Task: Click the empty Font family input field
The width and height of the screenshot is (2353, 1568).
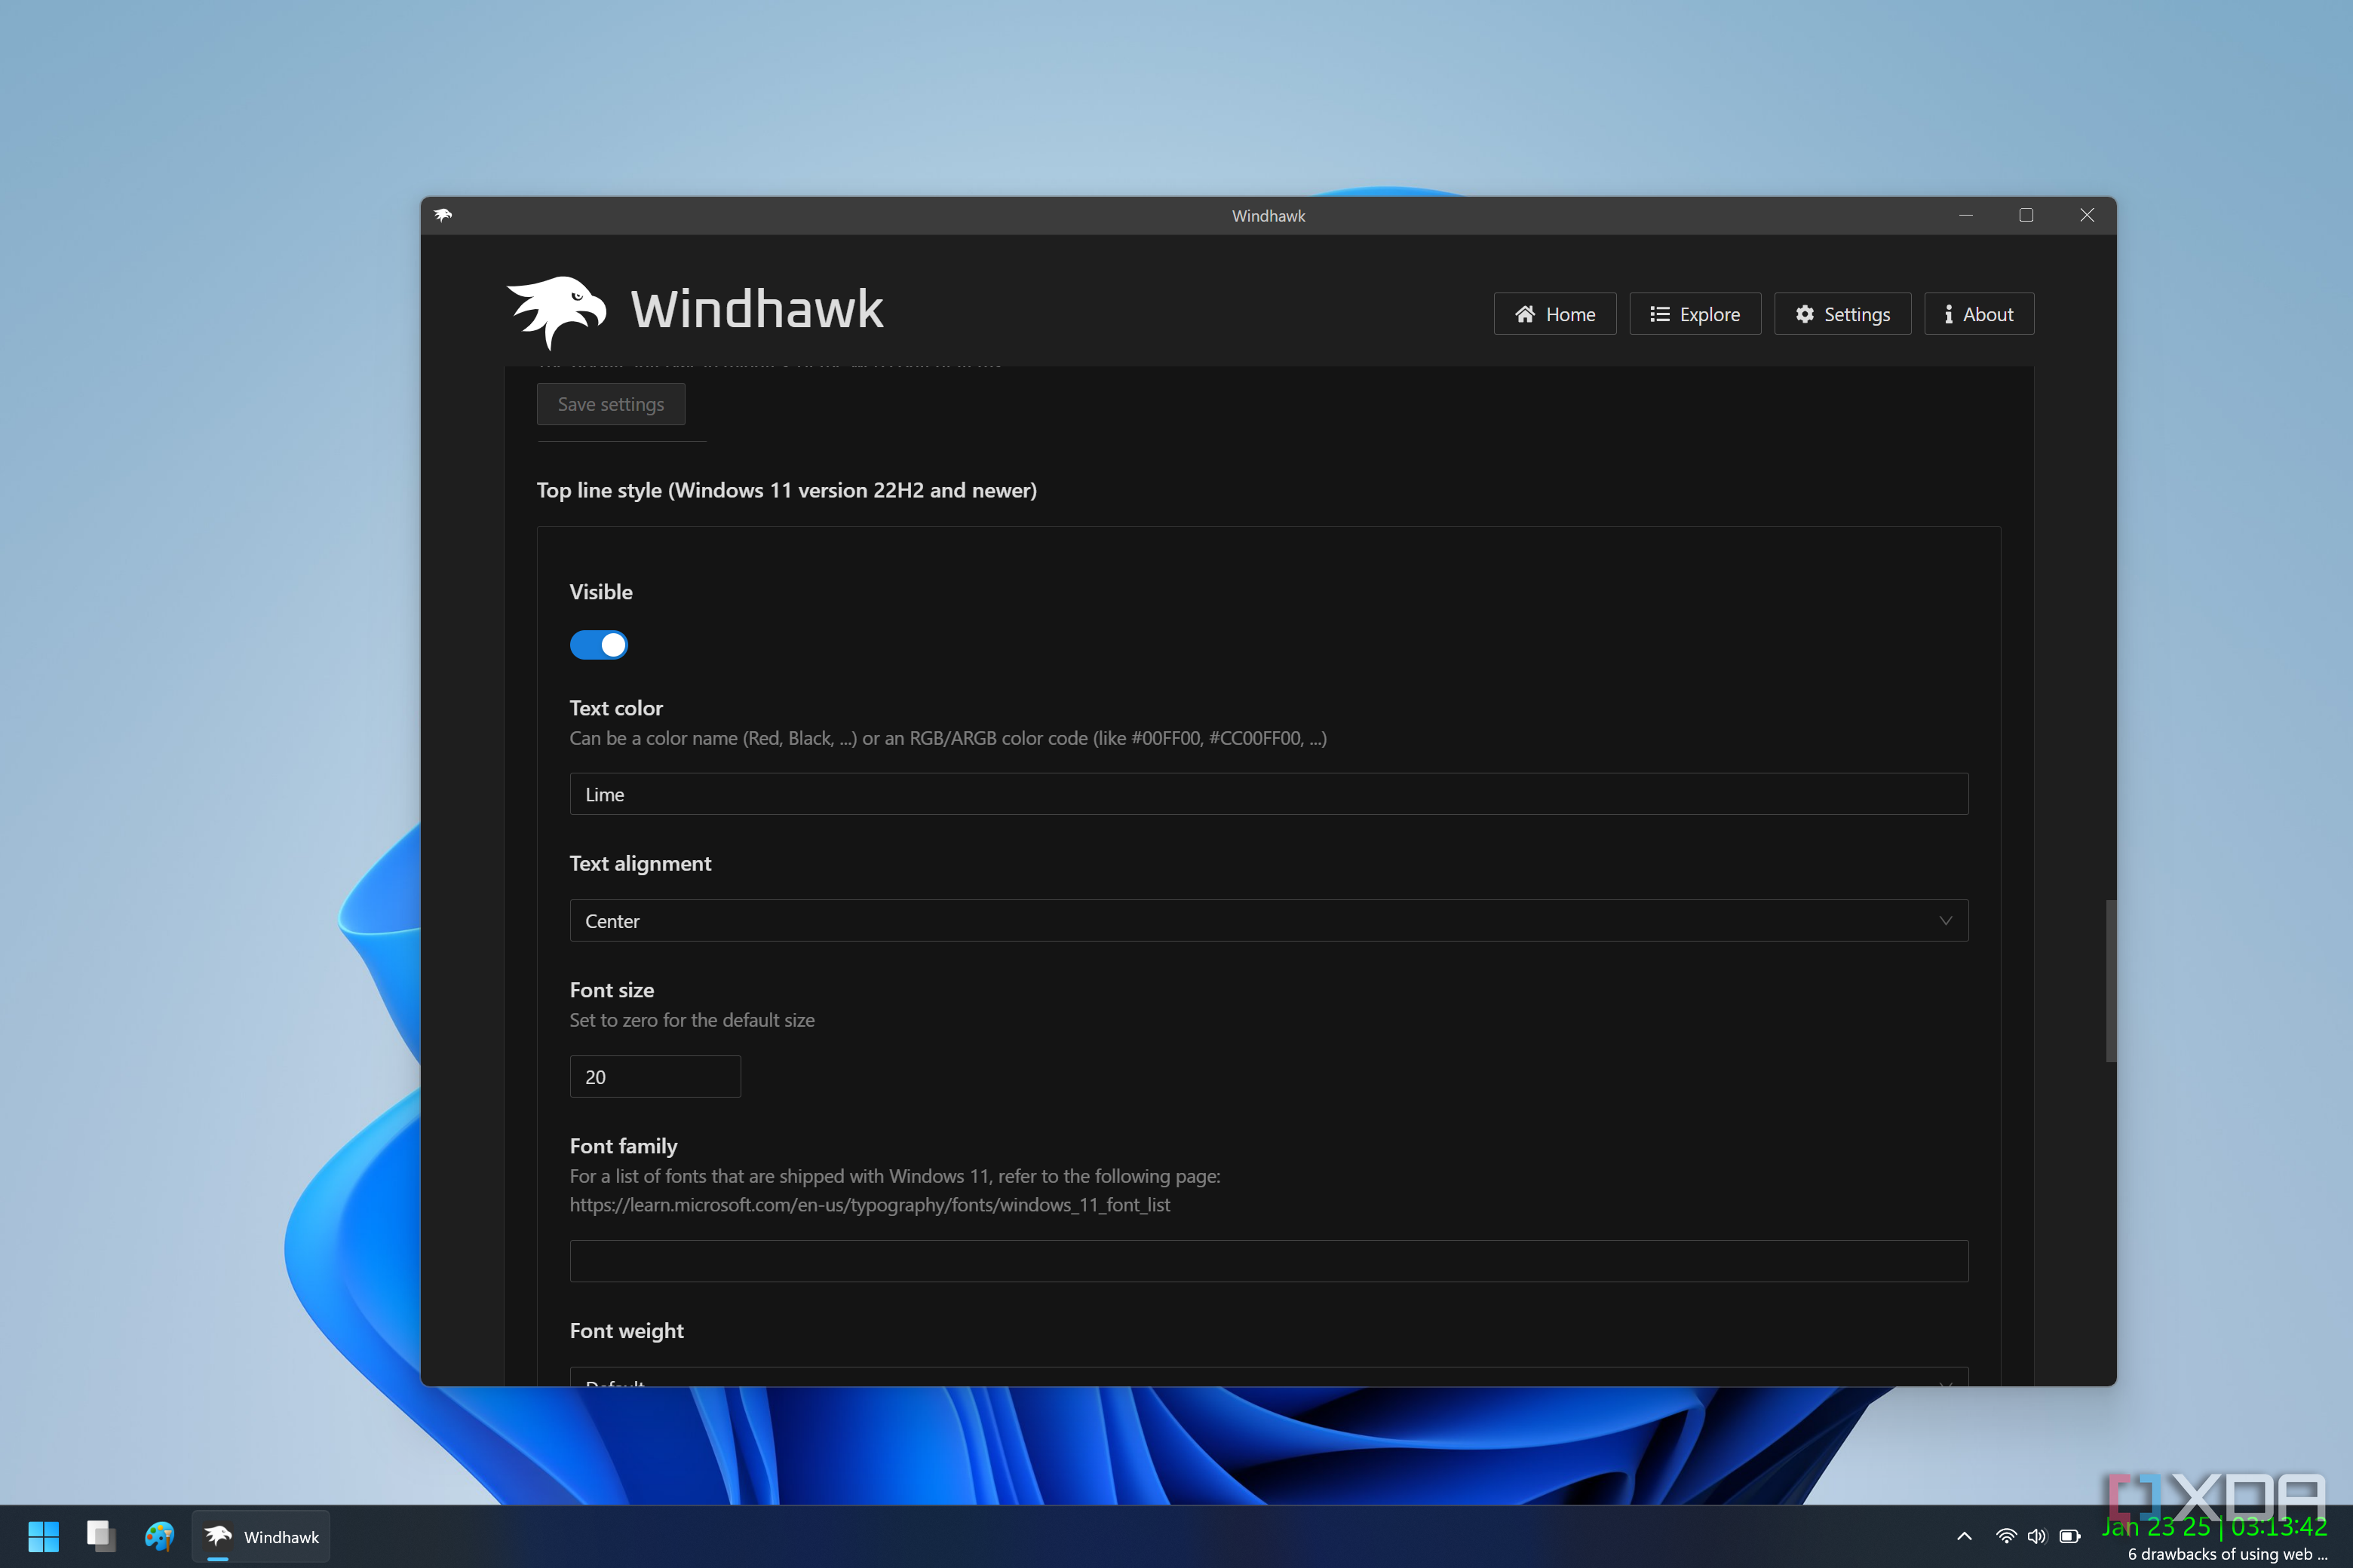Action: [1269, 1261]
